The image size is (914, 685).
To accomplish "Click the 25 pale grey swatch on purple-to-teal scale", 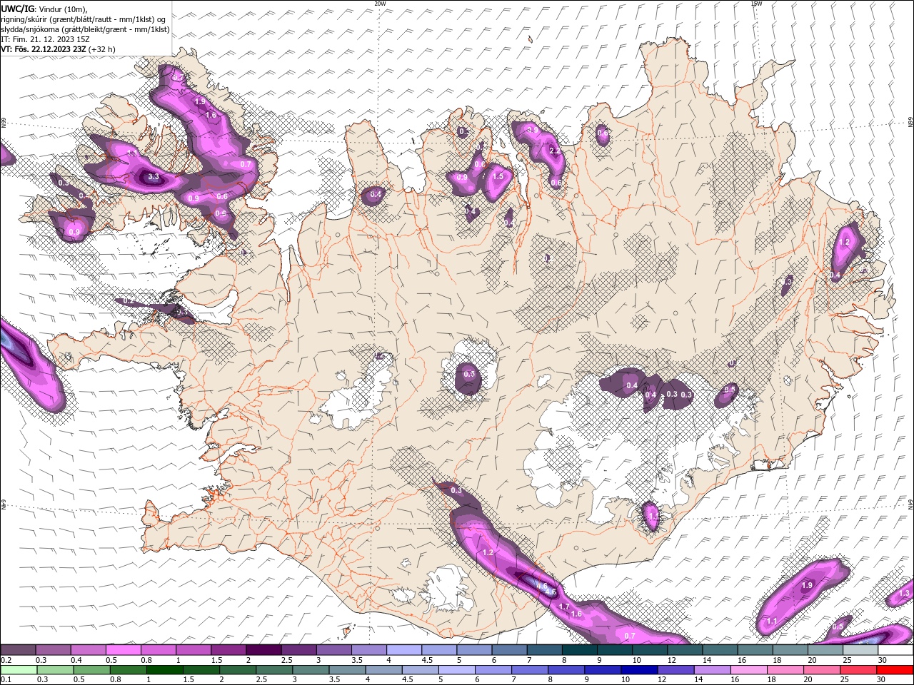I will 861,650.
